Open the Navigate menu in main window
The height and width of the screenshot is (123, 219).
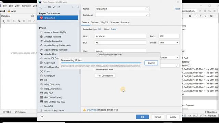pos(26,6)
